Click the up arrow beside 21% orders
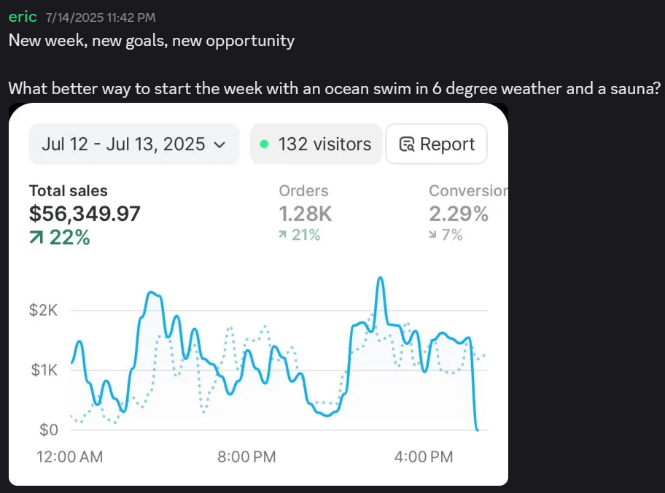 click(283, 235)
